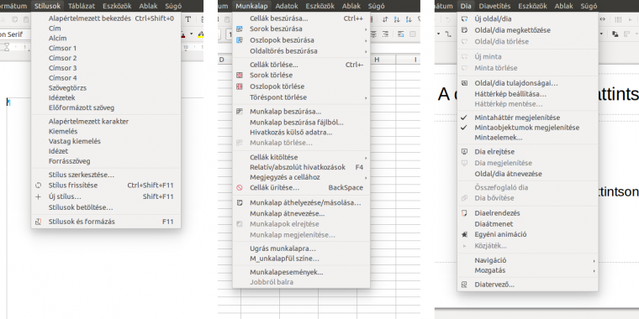Open the Táblázat menu in Writer
Image resolution: width=639 pixels, height=319 pixels.
(x=82, y=6)
